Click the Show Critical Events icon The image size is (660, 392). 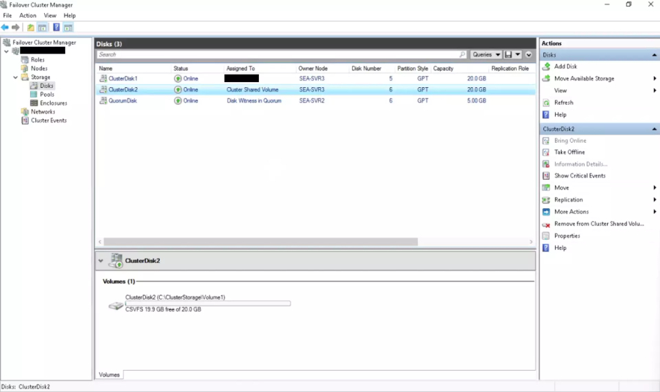coord(546,176)
